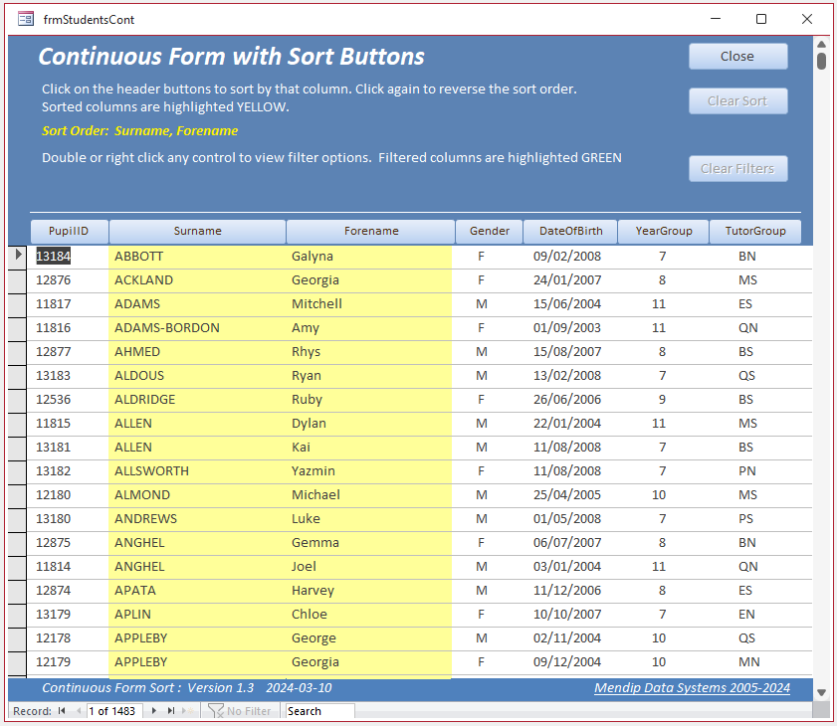The image size is (837, 726).
Task: Sort by the PupilID header button
Action: (x=69, y=231)
